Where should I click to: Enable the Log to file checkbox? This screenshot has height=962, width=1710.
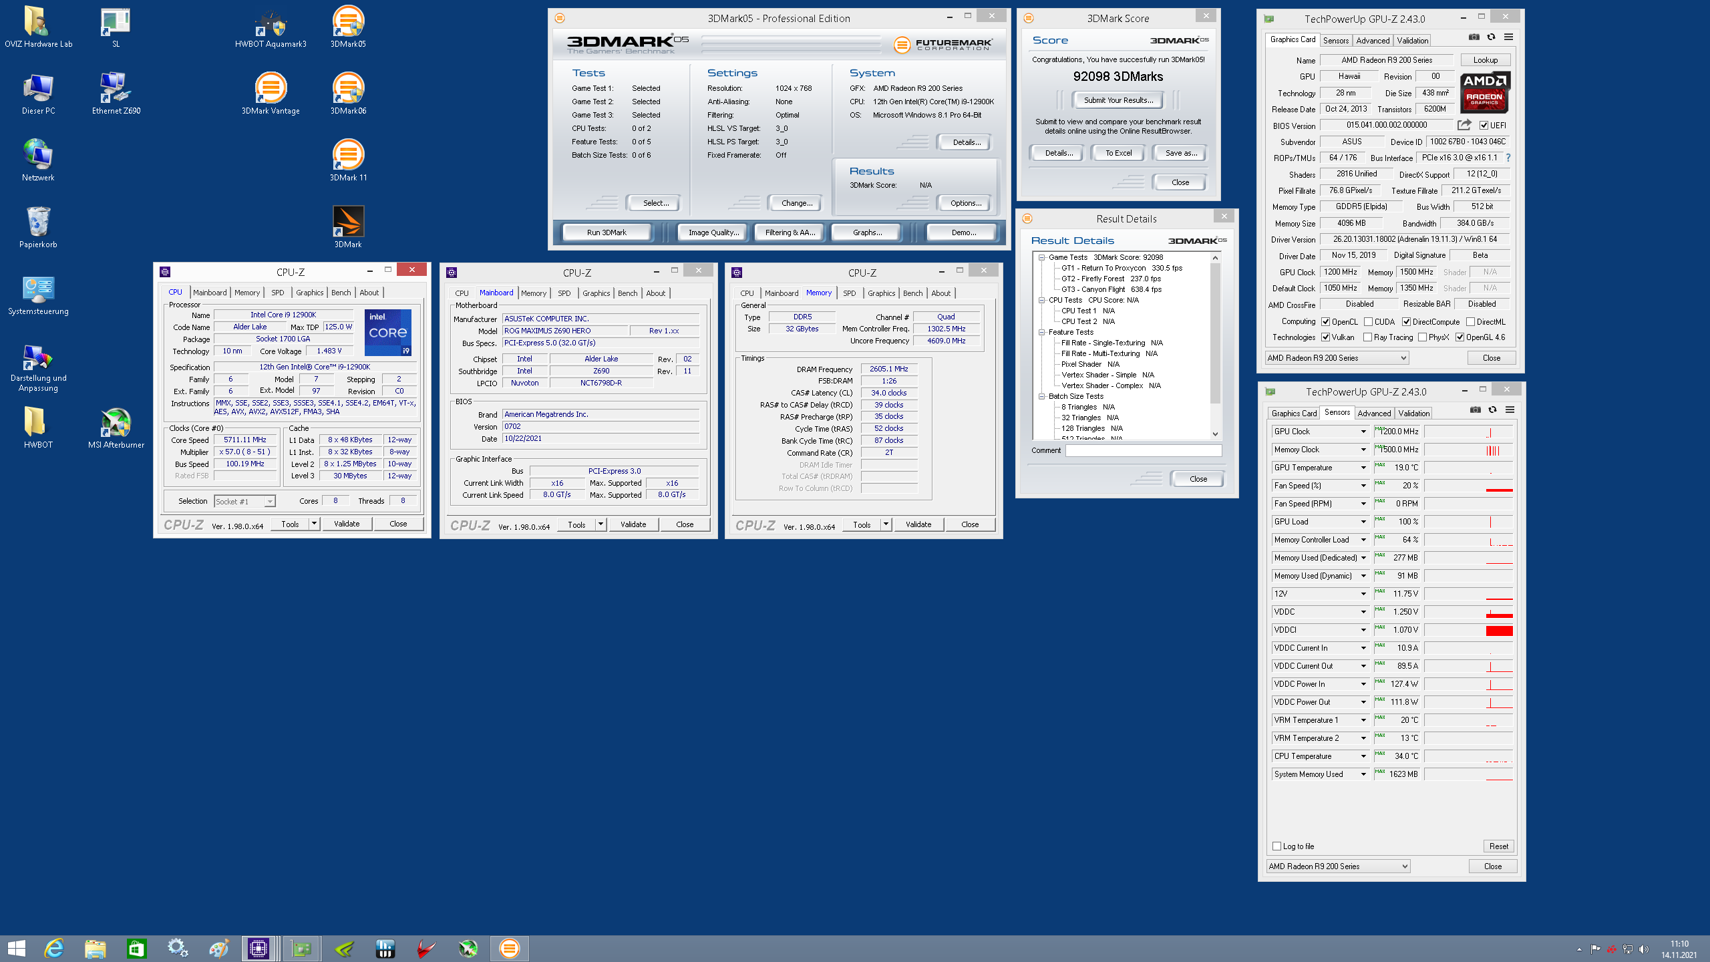click(x=1276, y=846)
